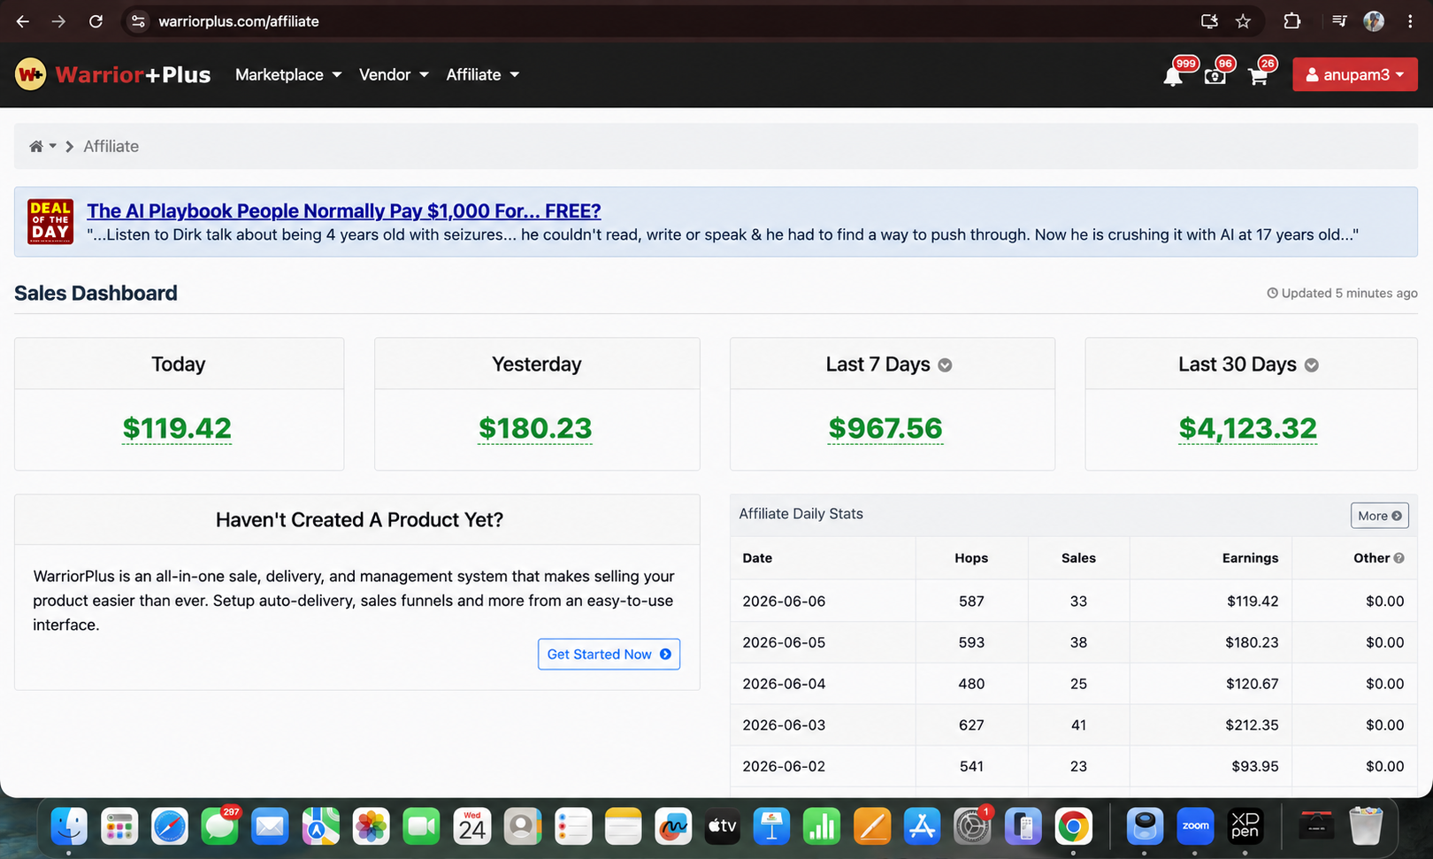Open the money icon with 96 badge
1433x859 pixels.
coord(1215,76)
